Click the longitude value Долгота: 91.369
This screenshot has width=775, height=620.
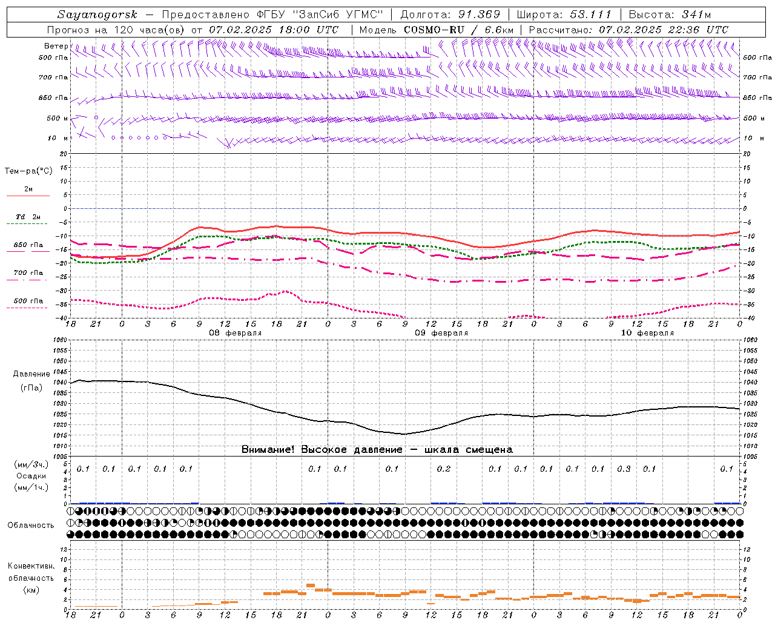point(450,15)
